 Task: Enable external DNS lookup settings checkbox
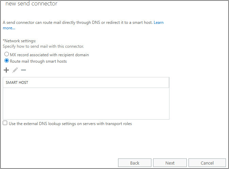pos(5,123)
